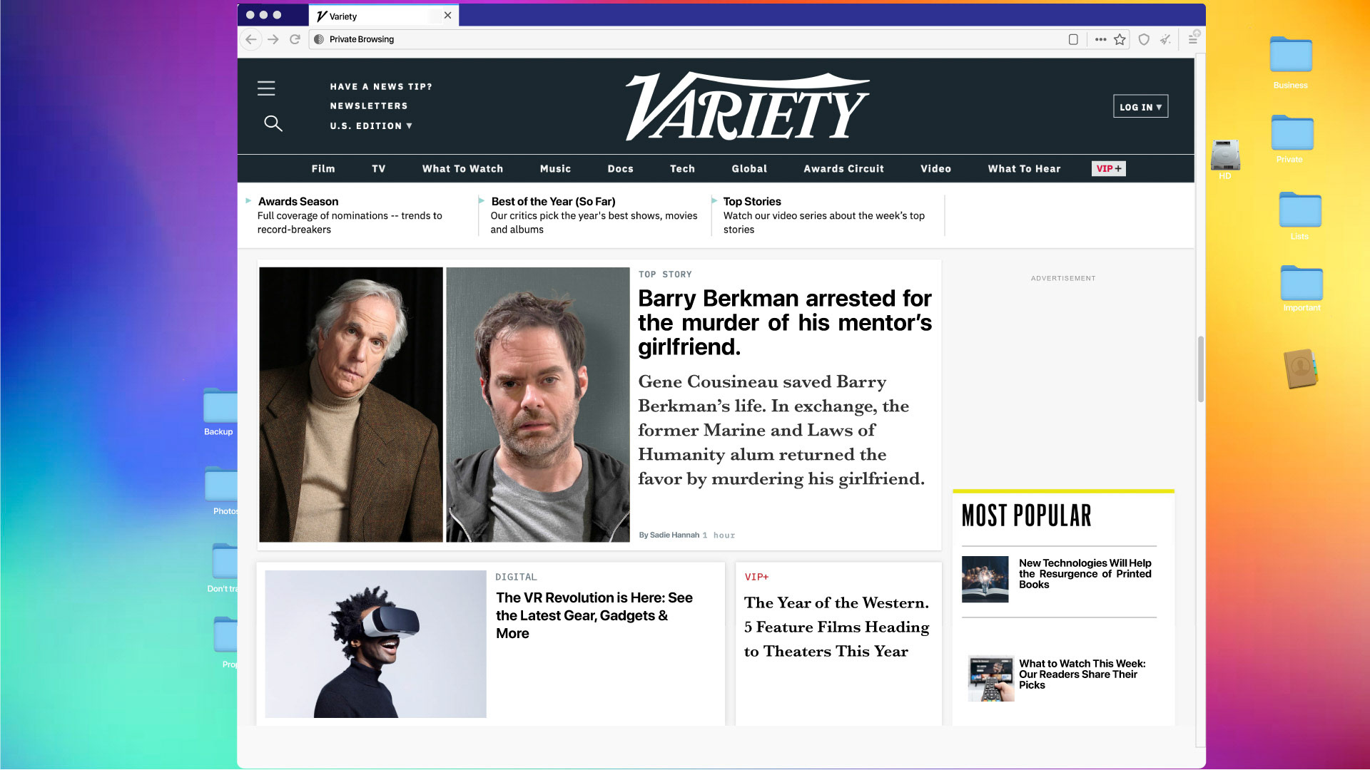
Task: Click the VR headset article image
Action: pos(375,644)
